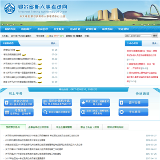Click the magnifier 职称计算机成绩查询 button
Image resolution: width=160 pixels, height=160 pixels.
(57, 112)
